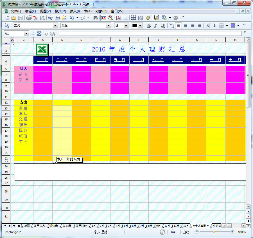Screen dimensions: 253x238
Task: Toggle the 1:1 actual size view
Action: 103,18
